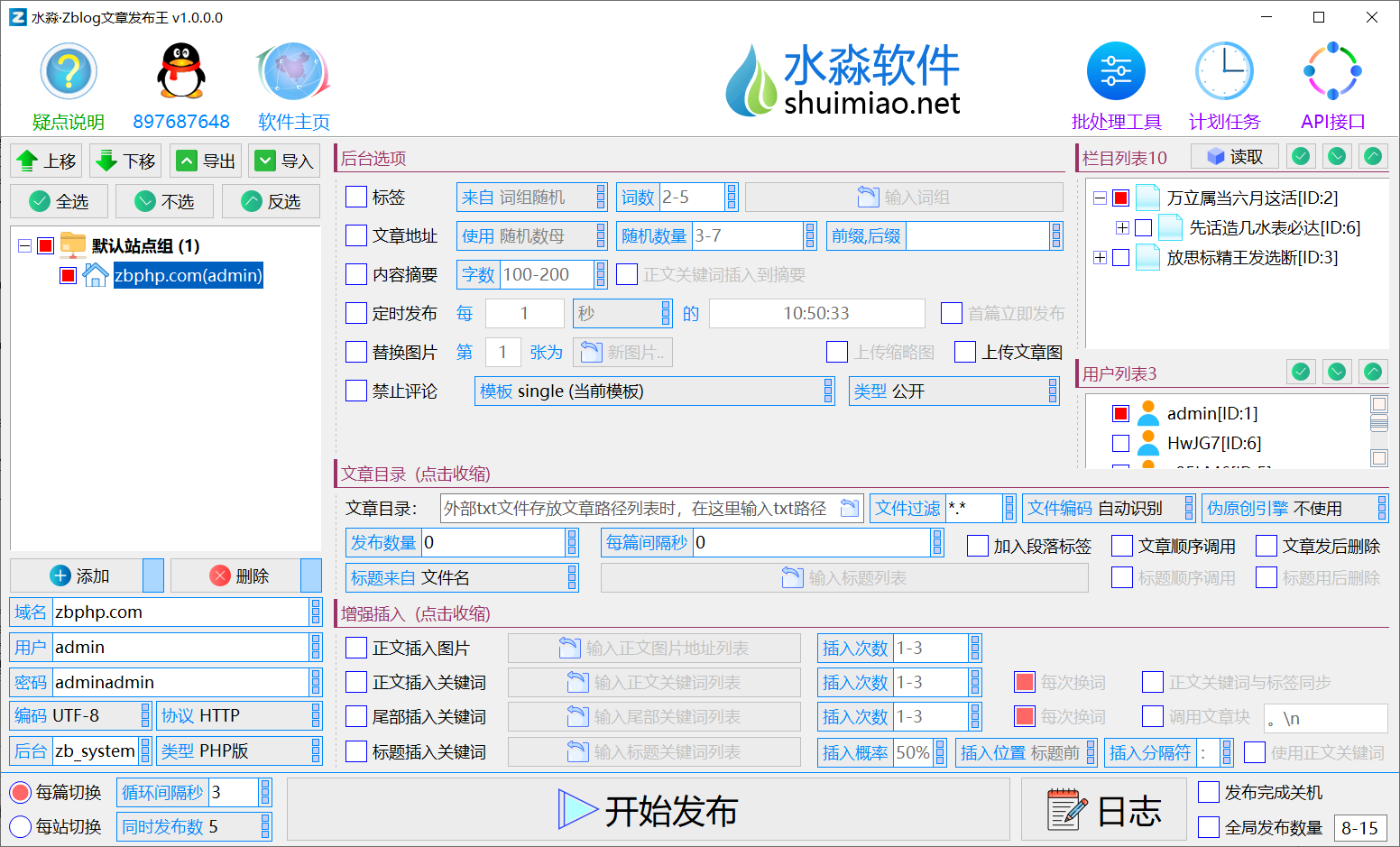
Task: Click 读取 to load the column list
Action: click(1235, 157)
